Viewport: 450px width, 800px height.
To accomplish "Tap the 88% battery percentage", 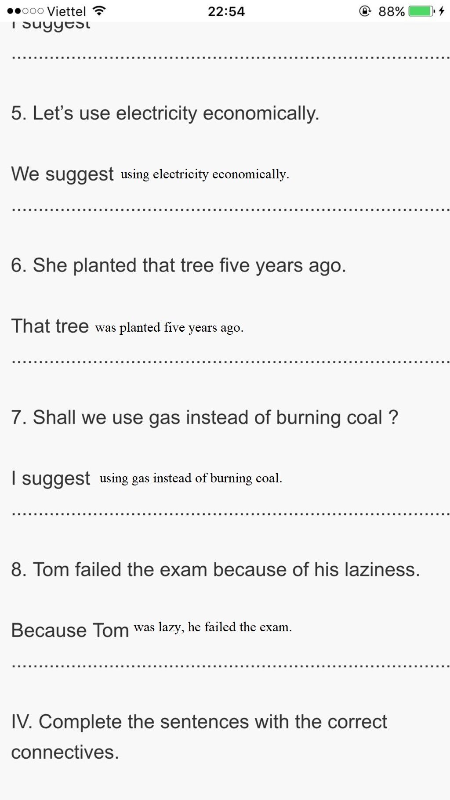I will 391,11.
